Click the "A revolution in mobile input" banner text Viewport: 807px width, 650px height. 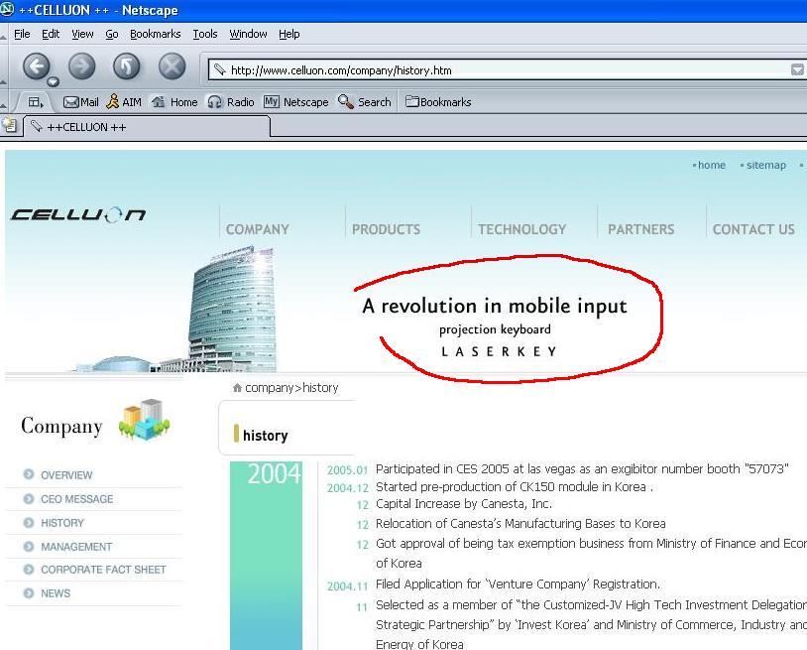tap(495, 306)
